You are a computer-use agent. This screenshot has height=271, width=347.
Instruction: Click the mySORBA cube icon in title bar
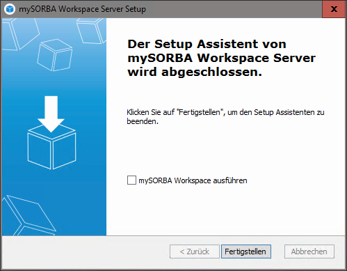click(10, 9)
